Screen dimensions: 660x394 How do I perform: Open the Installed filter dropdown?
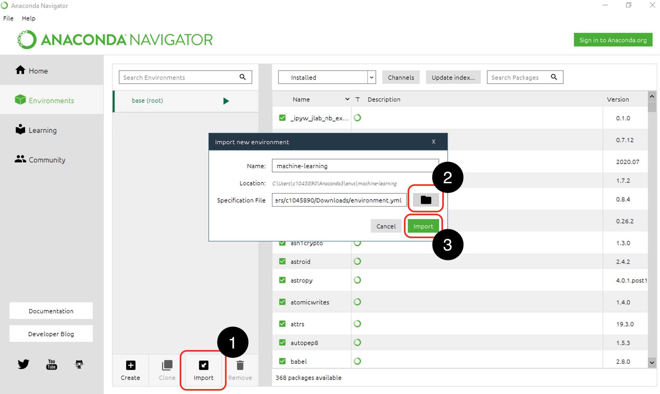327,77
